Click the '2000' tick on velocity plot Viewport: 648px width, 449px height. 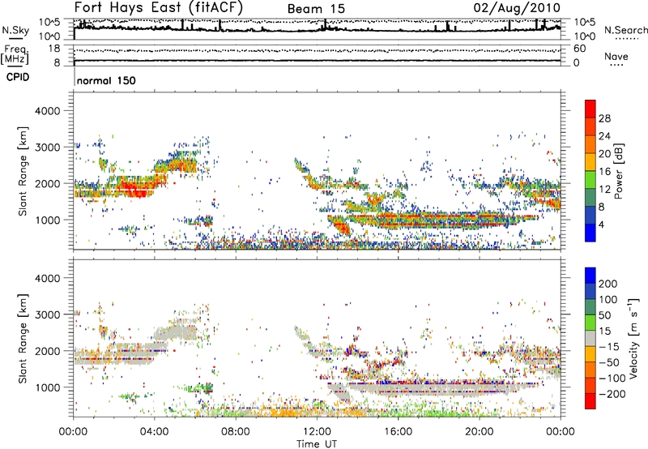(x=47, y=351)
